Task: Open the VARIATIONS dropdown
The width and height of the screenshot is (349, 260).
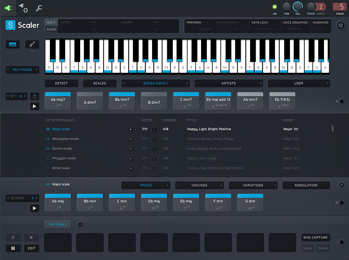Action: tap(253, 185)
